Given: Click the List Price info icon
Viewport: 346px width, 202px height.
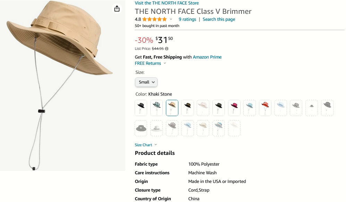Looking at the screenshot, I should click(x=167, y=49).
